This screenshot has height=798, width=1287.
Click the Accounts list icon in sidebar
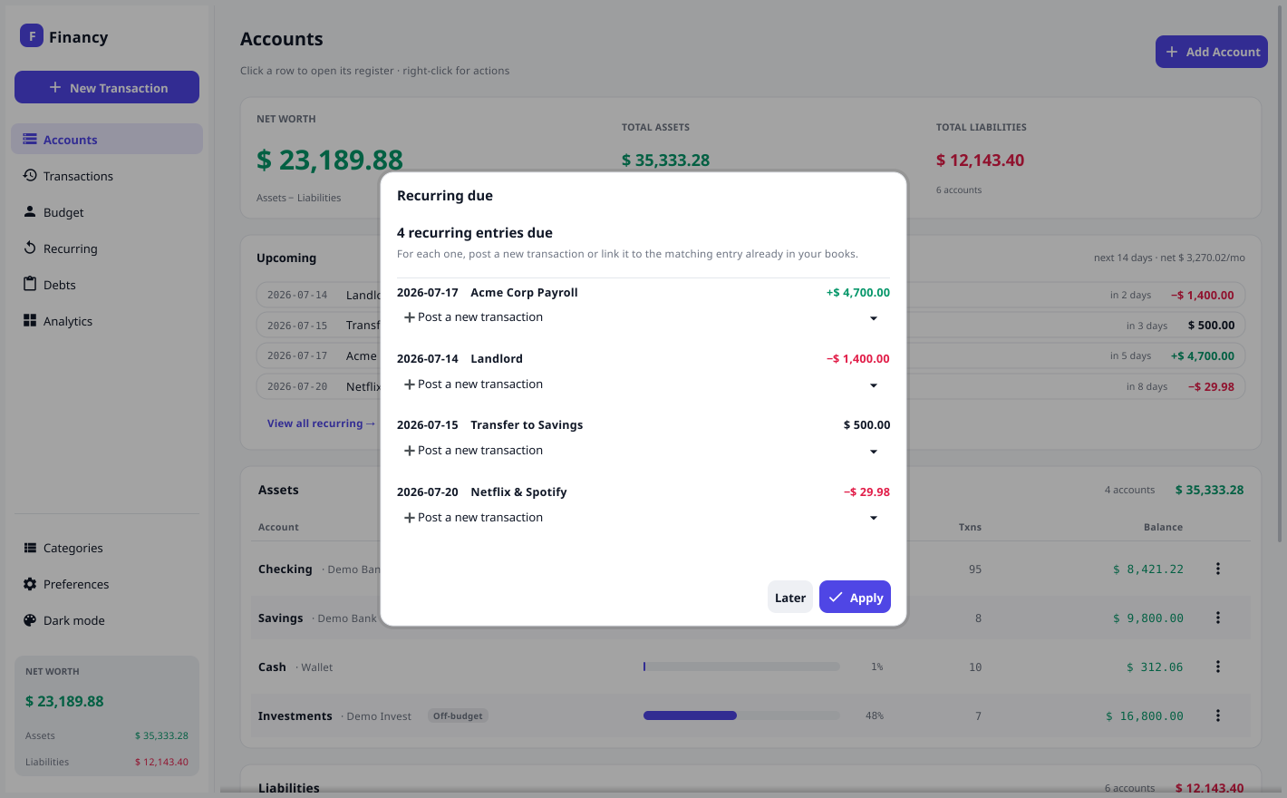tap(30, 139)
